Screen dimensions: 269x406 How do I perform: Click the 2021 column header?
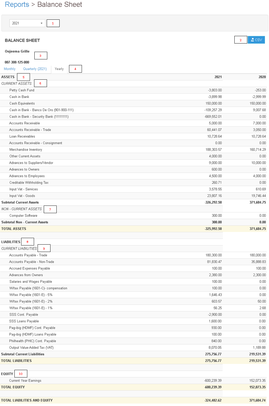(218, 77)
